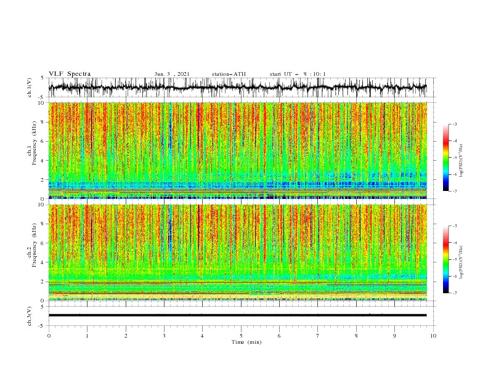Click the "-3" tick on ch.1 colorbar

(454, 124)
